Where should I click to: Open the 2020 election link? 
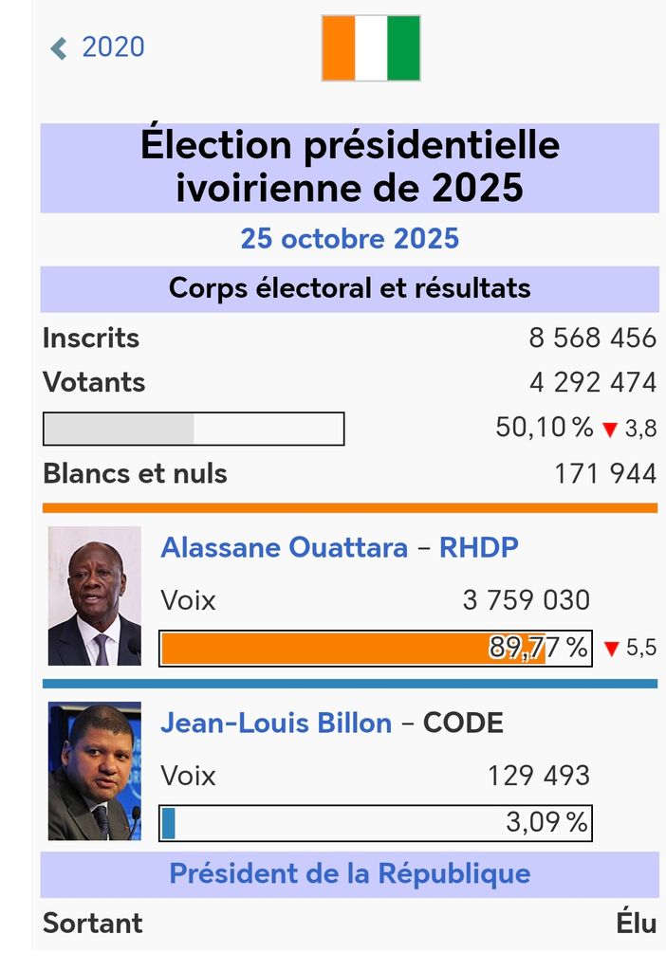point(113,47)
